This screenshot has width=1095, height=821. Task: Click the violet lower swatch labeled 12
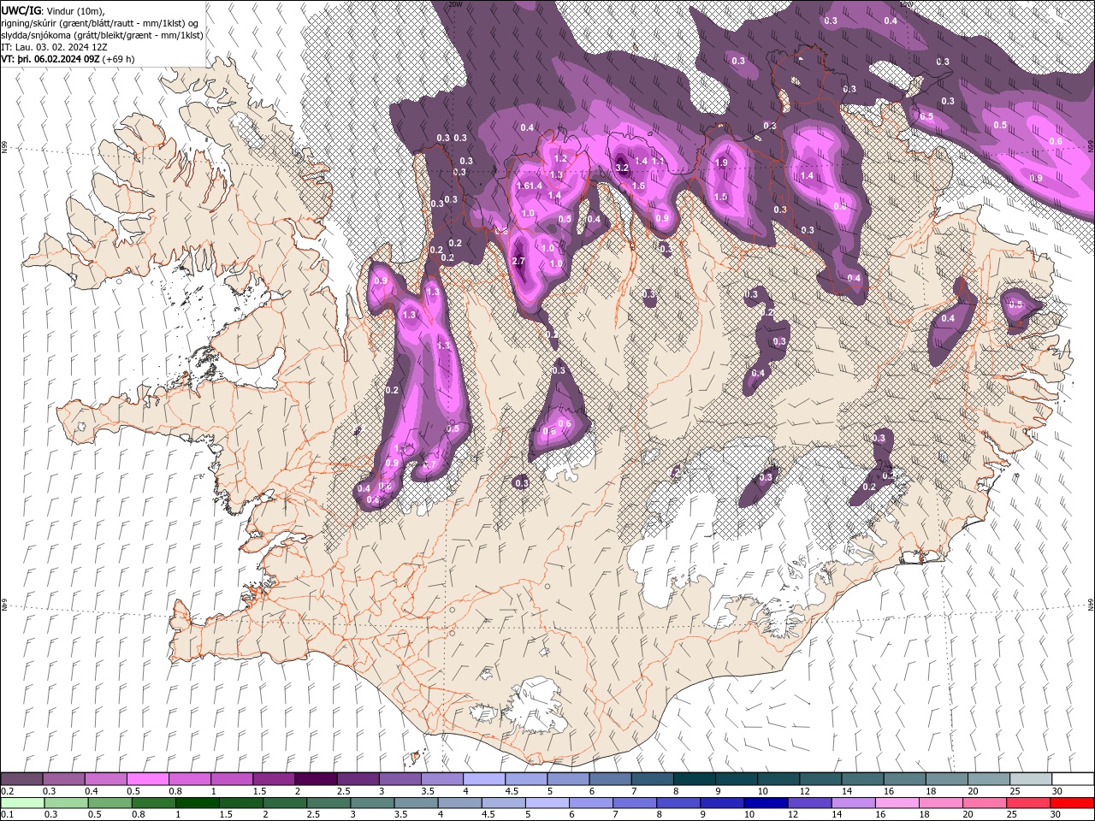point(808,803)
